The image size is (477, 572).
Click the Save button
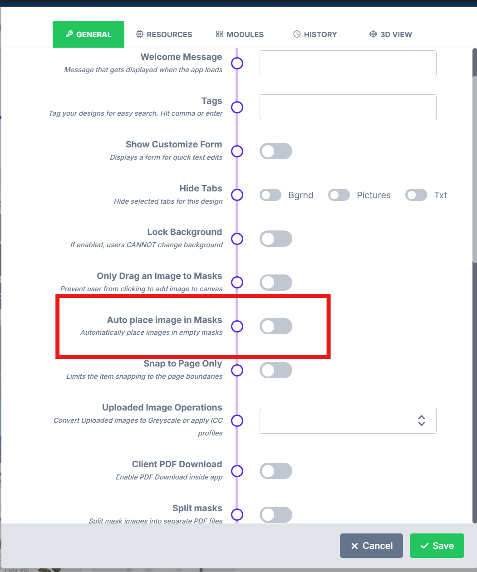coord(437,546)
